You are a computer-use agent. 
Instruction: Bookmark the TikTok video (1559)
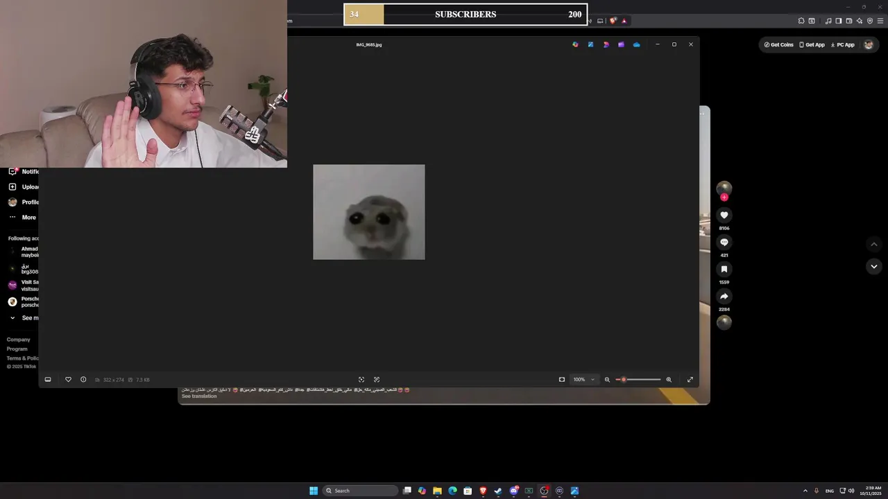click(x=724, y=269)
